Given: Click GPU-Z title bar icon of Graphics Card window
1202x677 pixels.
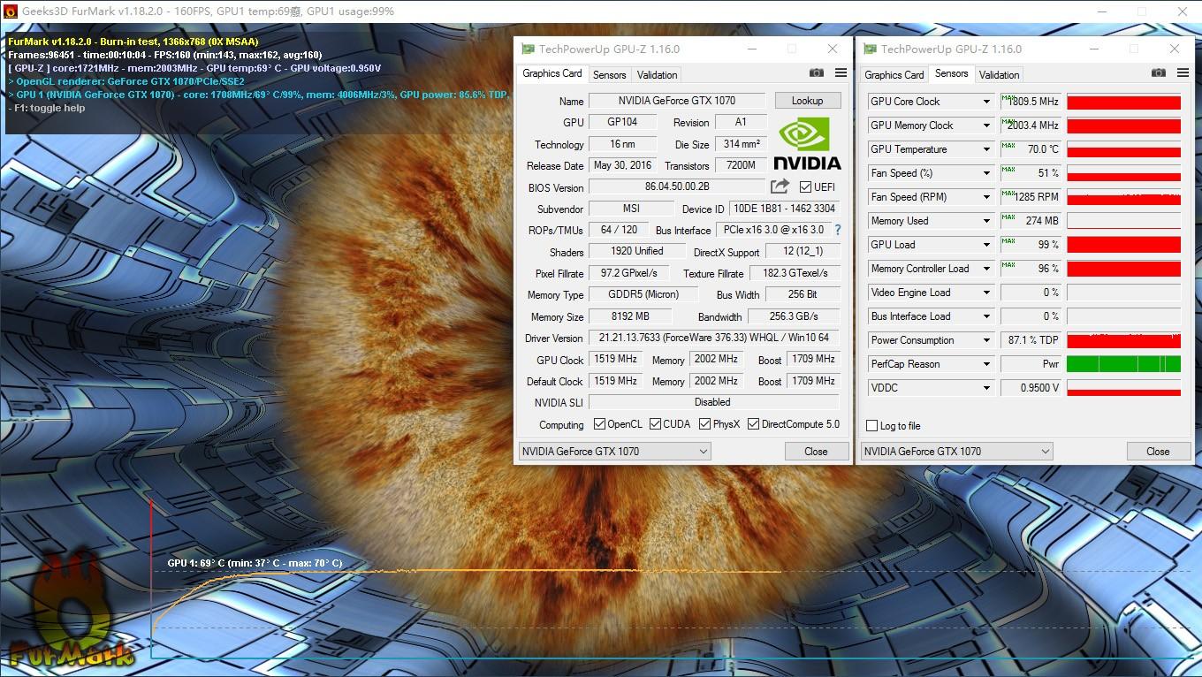Looking at the screenshot, I should (528, 49).
